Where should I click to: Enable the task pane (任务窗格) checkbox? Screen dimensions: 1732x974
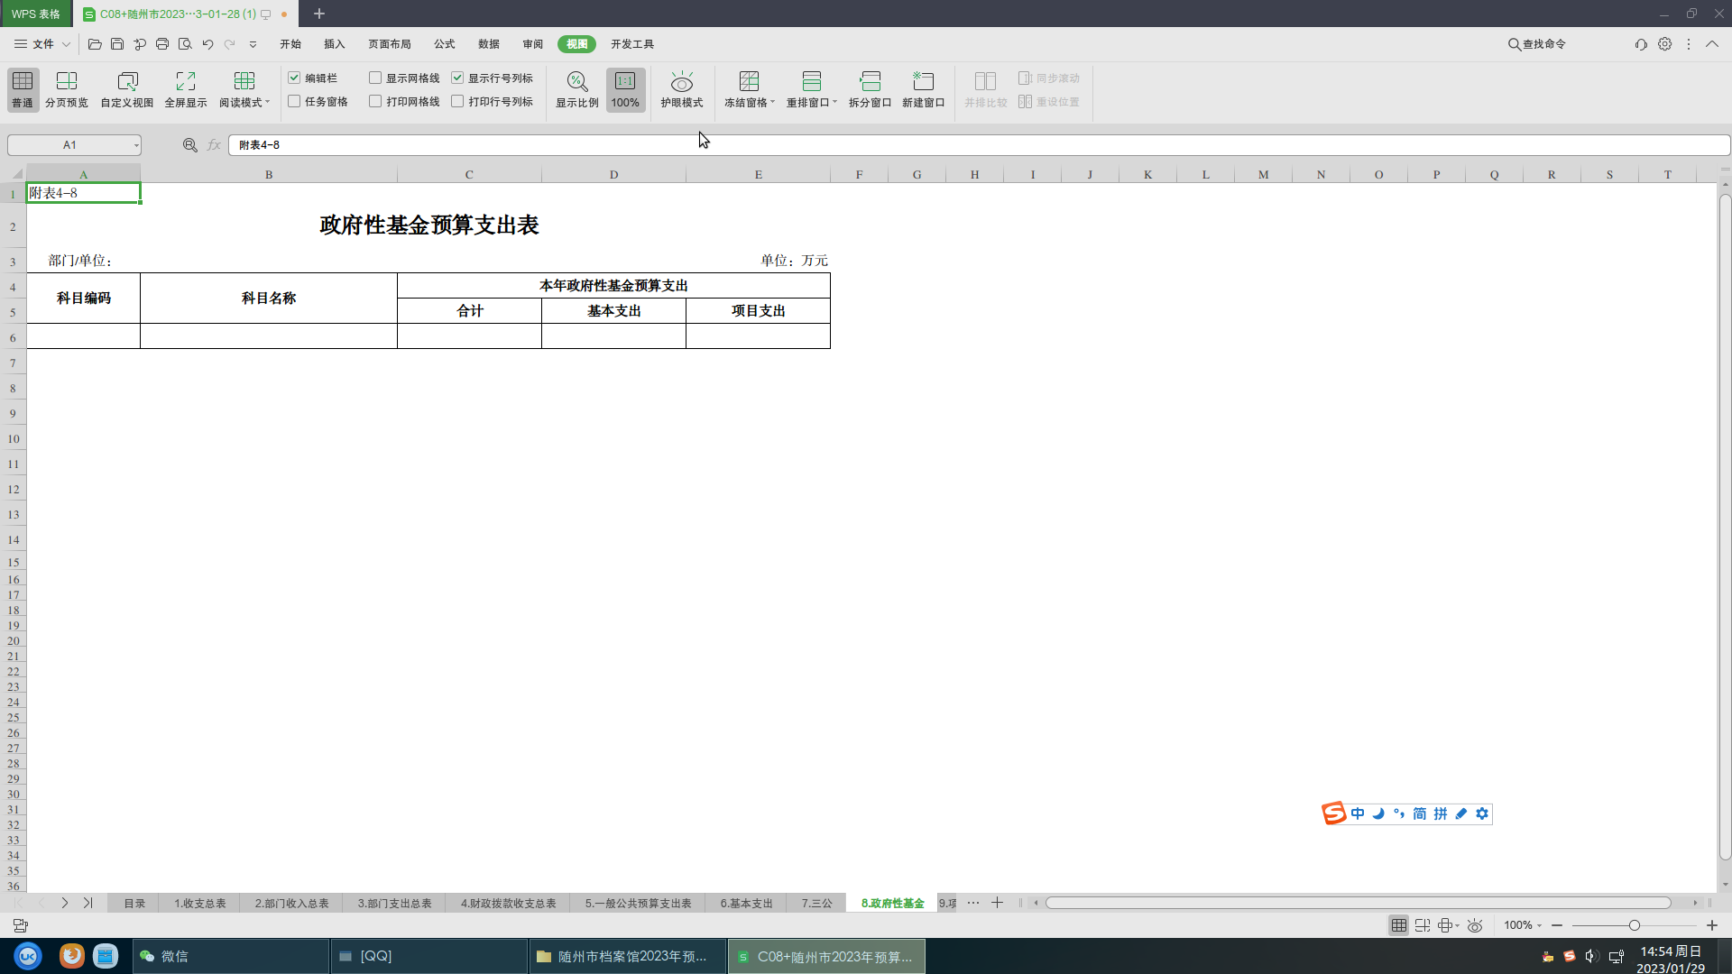coord(294,102)
